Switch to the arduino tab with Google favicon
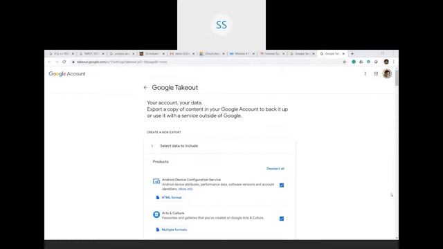 coord(122,54)
